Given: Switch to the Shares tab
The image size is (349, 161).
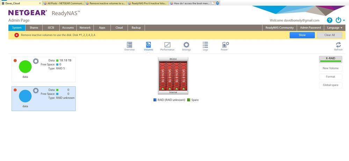Looking at the screenshot, I should [x=34, y=28].
